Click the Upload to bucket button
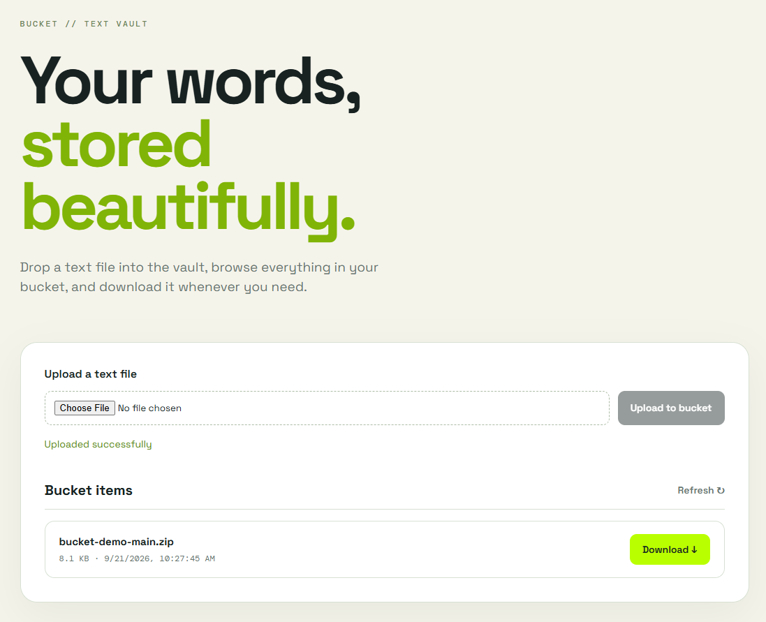This screenshot has height=622, width=766. pos(671,408)
